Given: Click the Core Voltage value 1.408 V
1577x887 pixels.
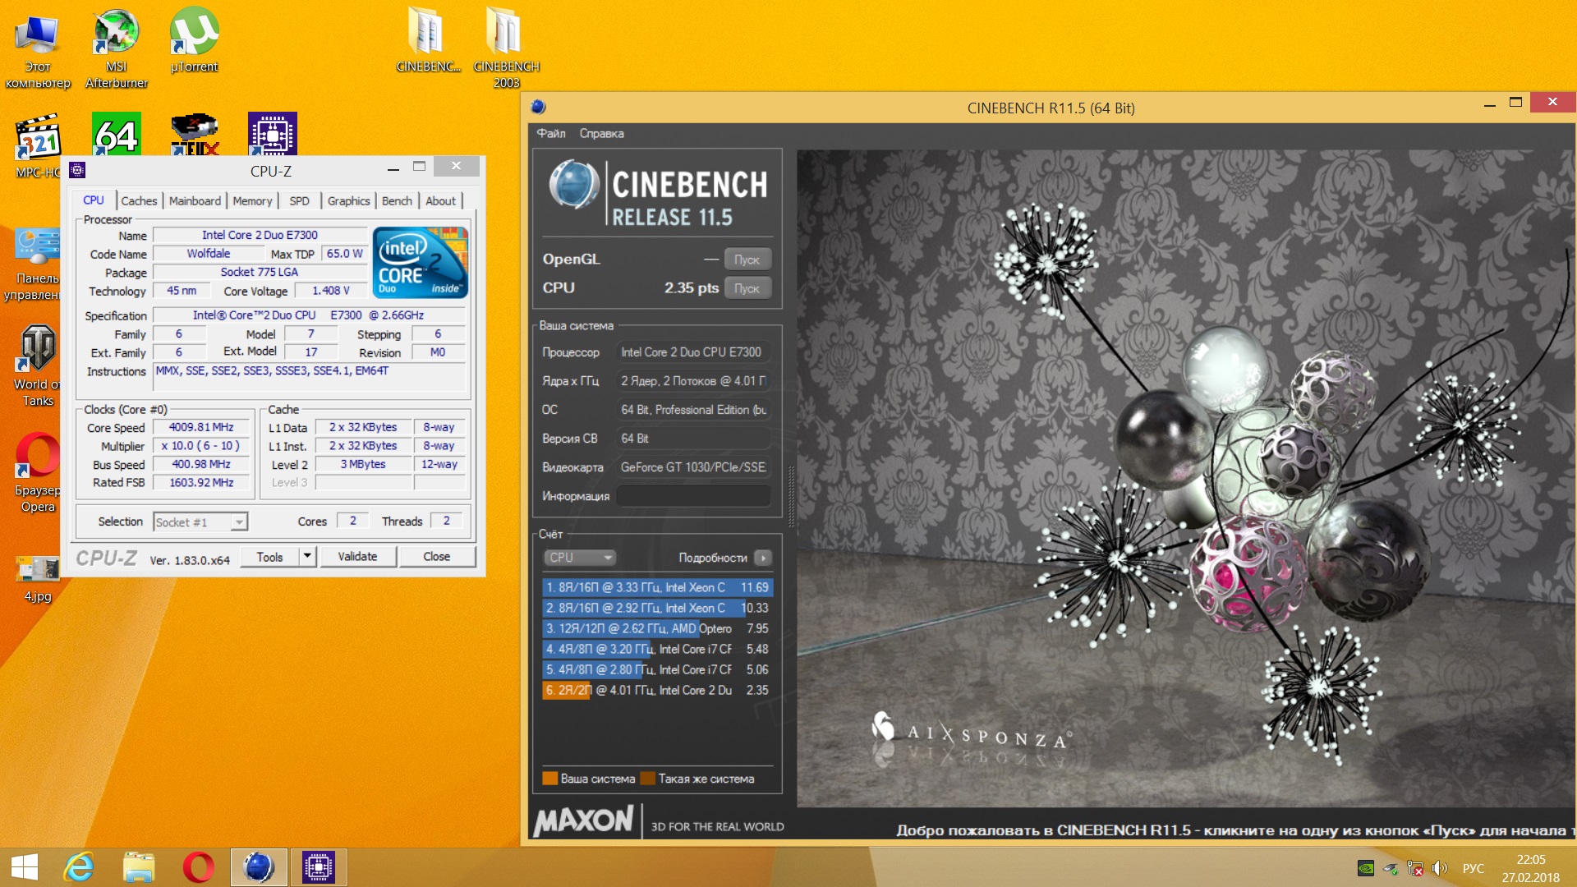Looking at the screenshot, I should click(x=331, y=291).
